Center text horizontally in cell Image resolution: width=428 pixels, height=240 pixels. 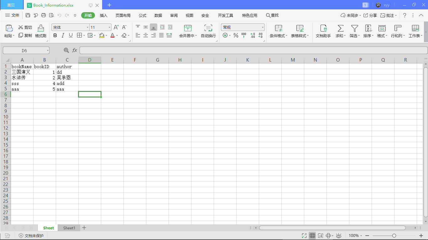point(146,35)
